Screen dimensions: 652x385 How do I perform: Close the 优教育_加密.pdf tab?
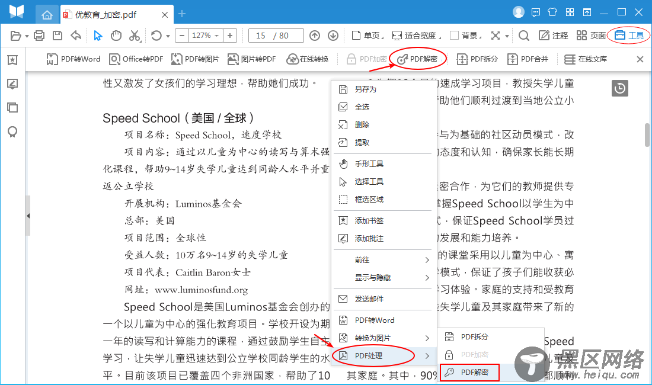(165, 15)
